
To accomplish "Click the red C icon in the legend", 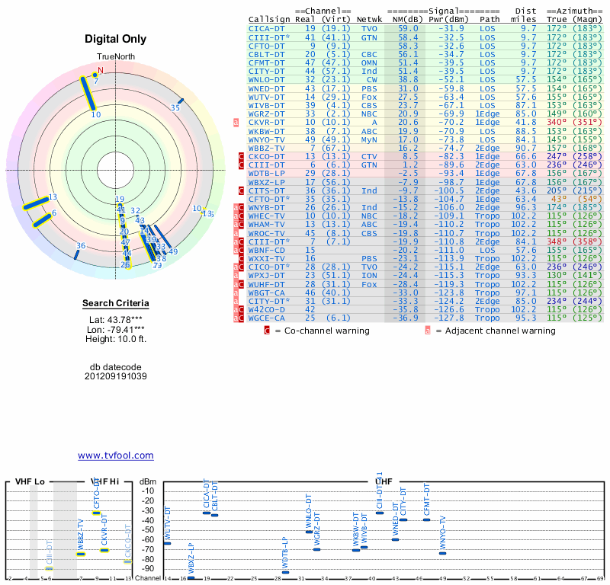I will [x=267, y=331].
